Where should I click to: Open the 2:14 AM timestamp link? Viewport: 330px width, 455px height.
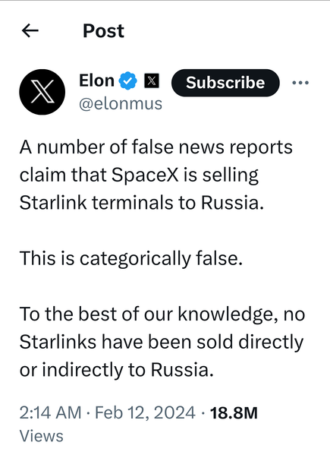pyautogui.click(x=50, y=412)
